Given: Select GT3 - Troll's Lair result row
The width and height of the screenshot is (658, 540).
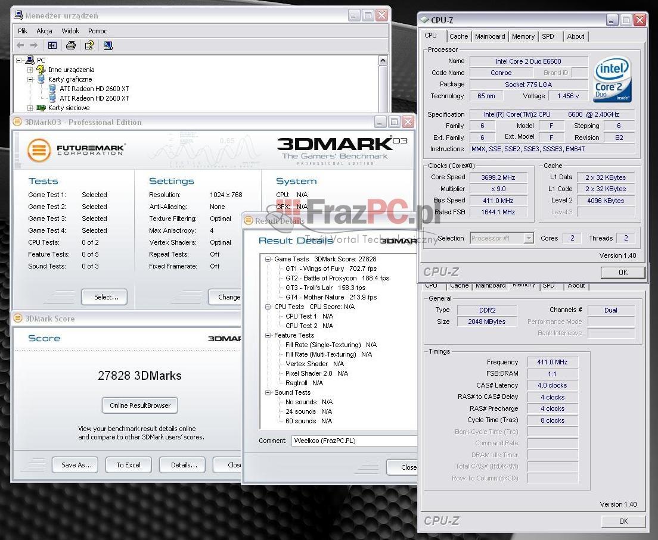Looking at the screenshot, I should coord(325,288).
